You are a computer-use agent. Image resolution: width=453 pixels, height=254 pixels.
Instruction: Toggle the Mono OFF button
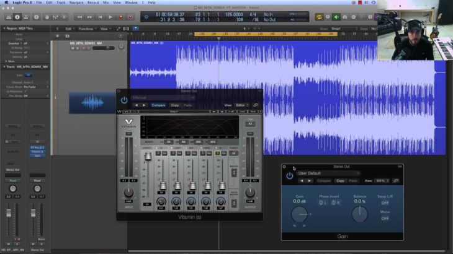(x=385, y=219)
